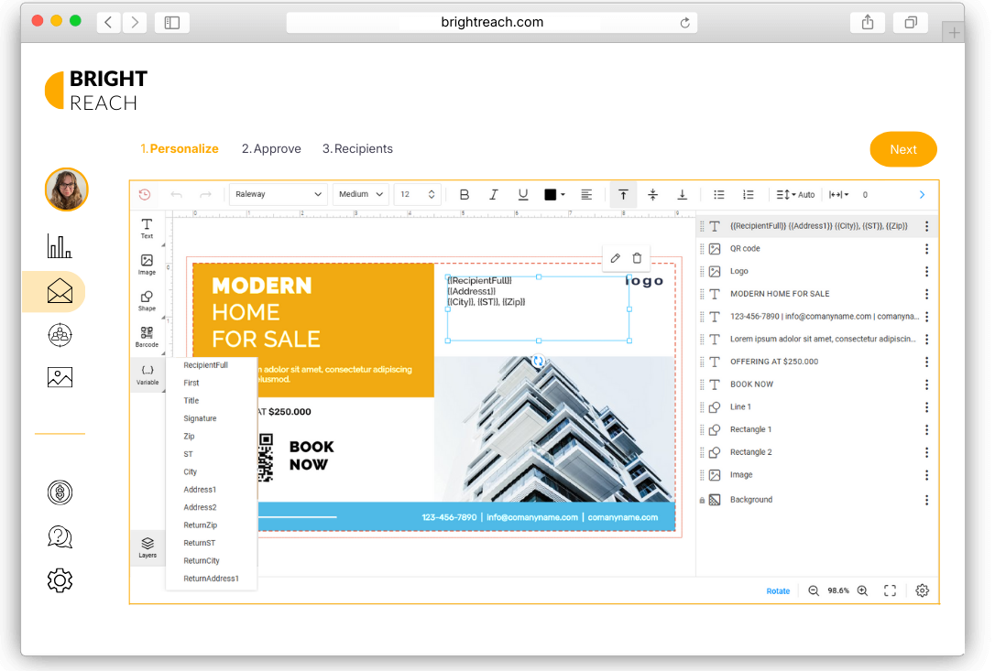Click the Next button

[903, 148]
